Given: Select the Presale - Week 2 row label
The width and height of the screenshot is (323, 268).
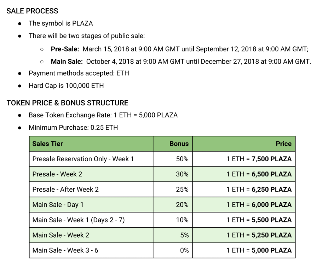Looking at the screenshot, I should (57, 174).
